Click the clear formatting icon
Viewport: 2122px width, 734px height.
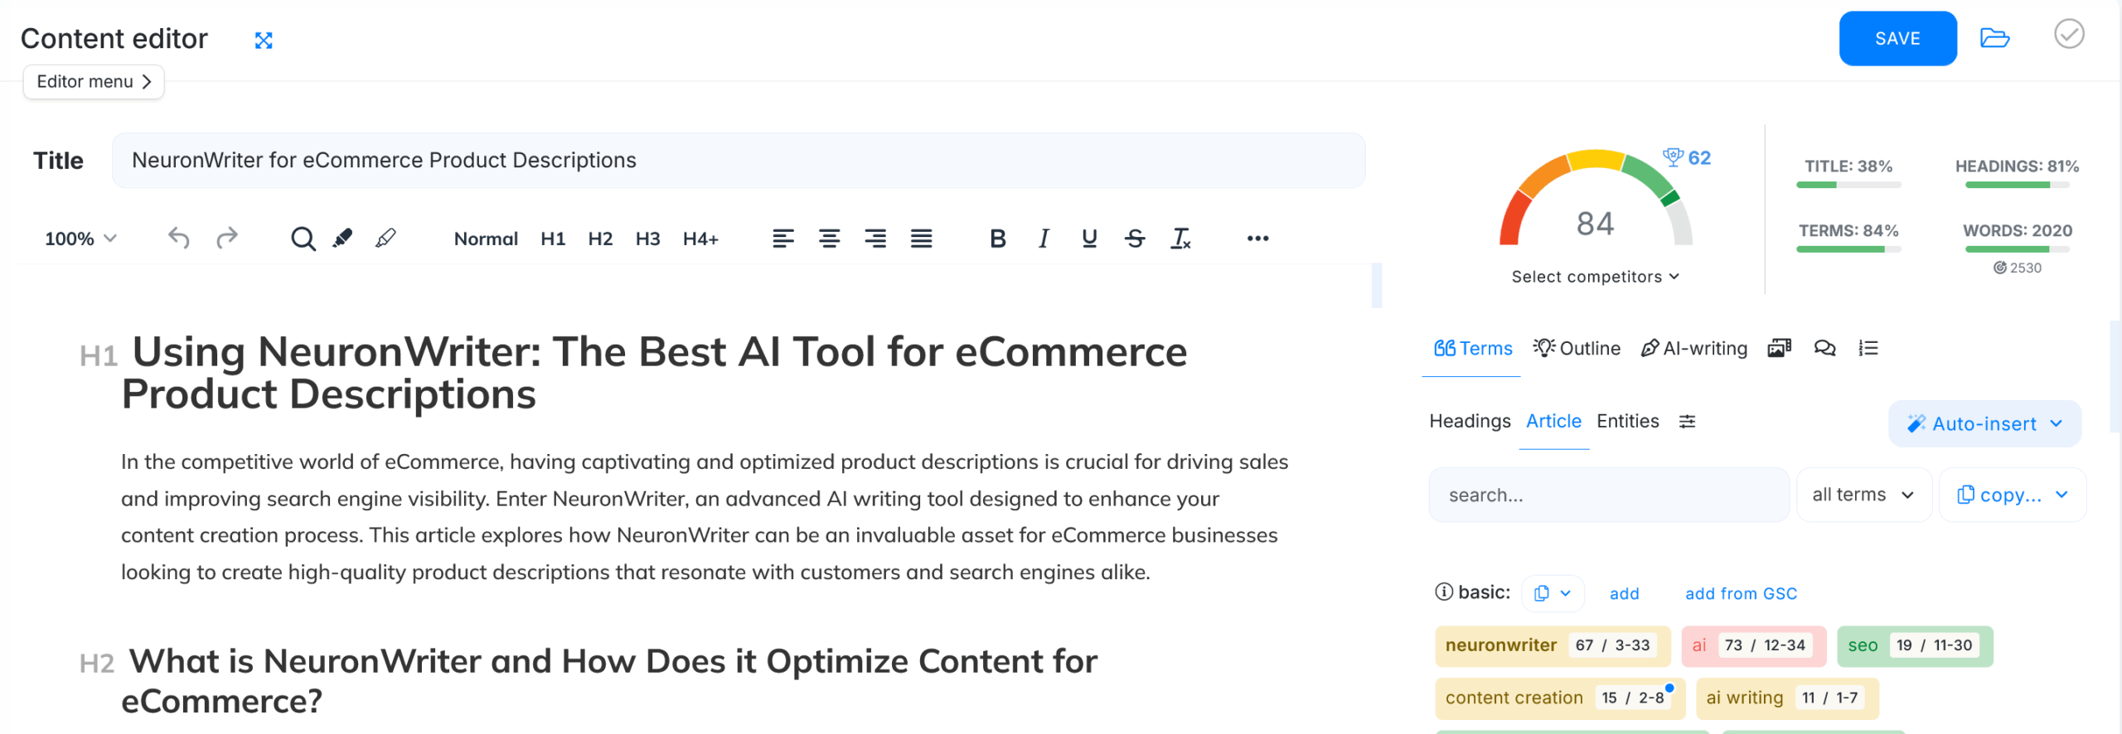tap(1180, 239)
